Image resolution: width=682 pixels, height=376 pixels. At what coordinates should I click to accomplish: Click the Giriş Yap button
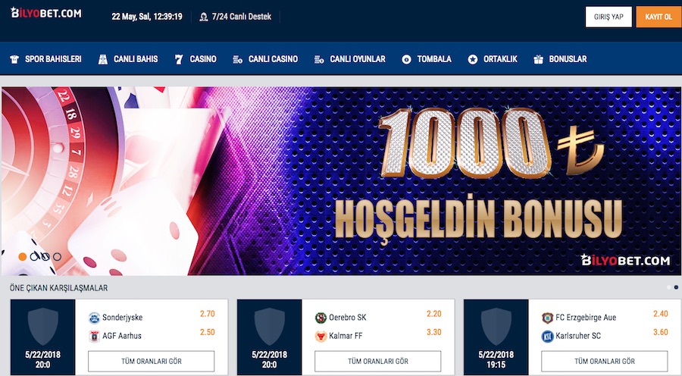(x=608, y=17)
